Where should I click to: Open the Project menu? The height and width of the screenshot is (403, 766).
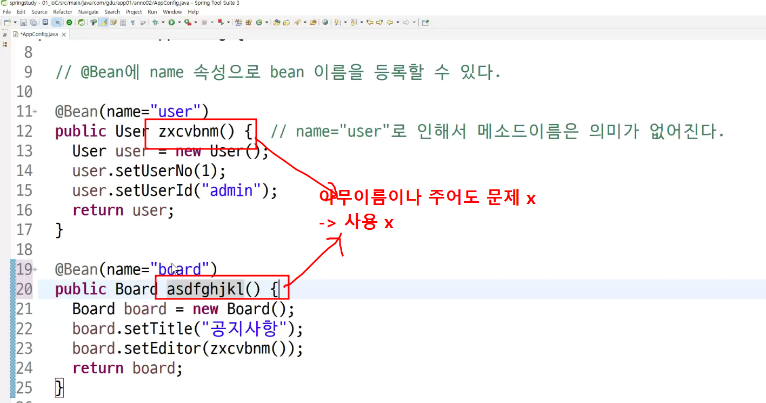pyautogui.click(x=134, y=12)
